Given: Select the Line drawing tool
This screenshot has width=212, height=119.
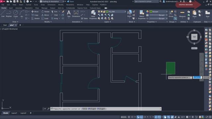Looking at the screenshot, I should click(x=3, y=14).
